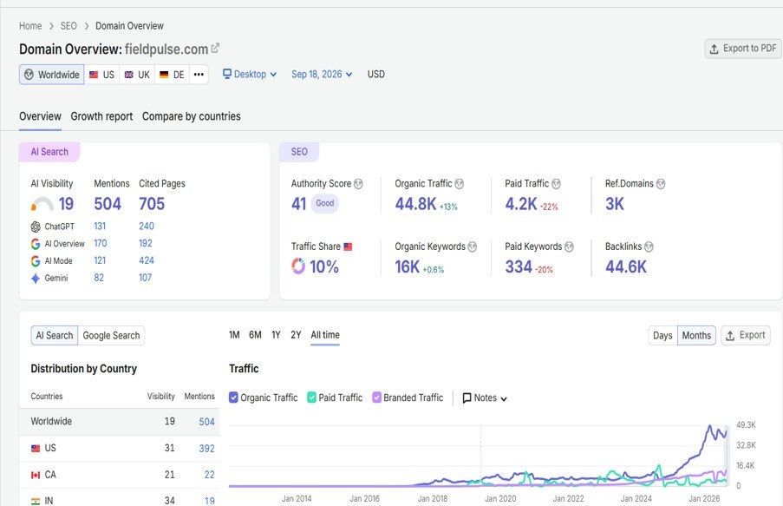This screenshot has width=783, height=506.
Task: Open total Mentions value 504 in AI Search card
Action: (108, 204)
